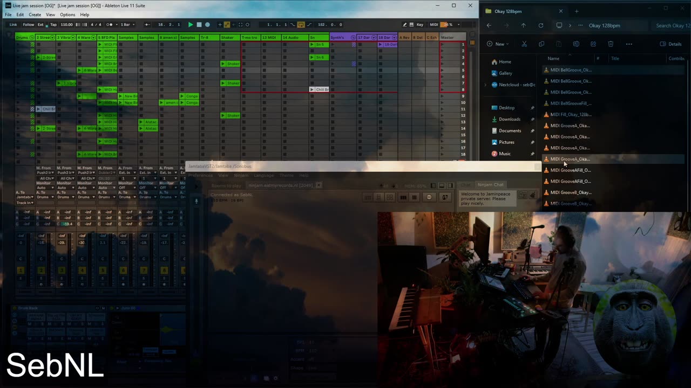Open See more ellipsis in Explorer toolbar
The image size is (691, 388).
click(x=629, y=44)
